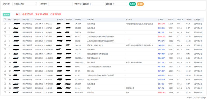This screenshot has height=99, width=207.
Task: Click settlement date 2025-01-18 10:40:55:22
Action: tap(43, 24)
